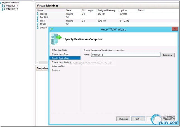Open the Before You Begin step
The width and height of the screenshot is (180, 127).
pyautogui.click(x=59, y=50)
